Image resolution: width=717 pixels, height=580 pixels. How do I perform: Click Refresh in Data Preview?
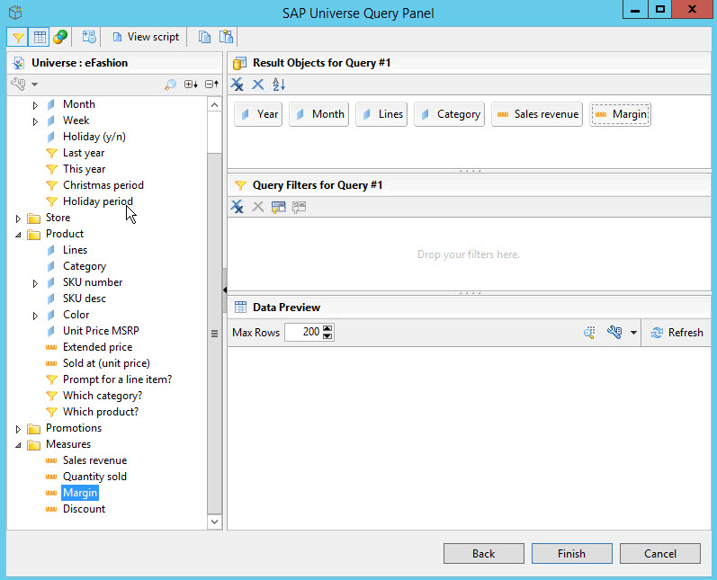677,333
